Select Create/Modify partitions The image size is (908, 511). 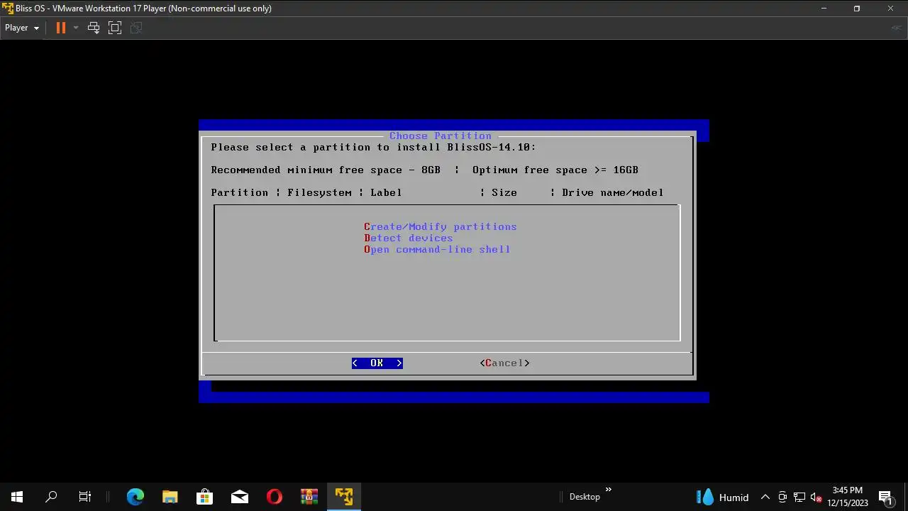(440, 226)
